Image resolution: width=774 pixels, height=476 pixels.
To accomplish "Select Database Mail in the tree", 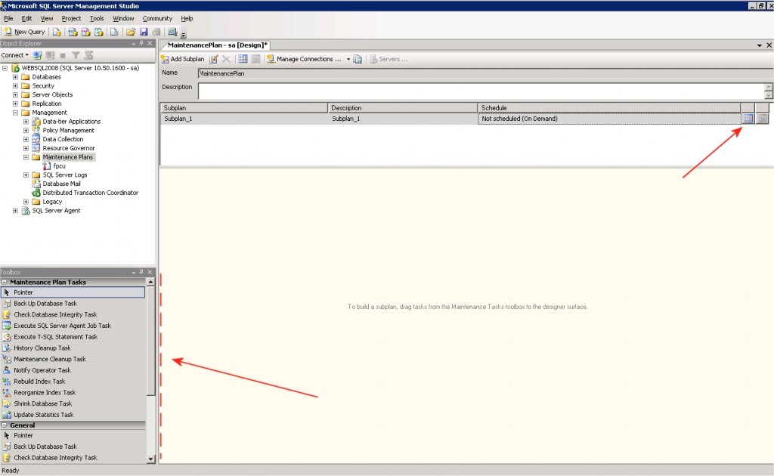I will [x=61, y=184].
